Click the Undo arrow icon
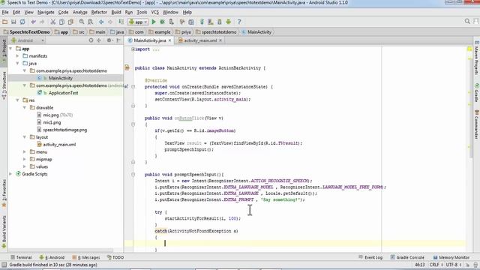The image size is (480, 270). pyautogui.click(x=33, y=22)
